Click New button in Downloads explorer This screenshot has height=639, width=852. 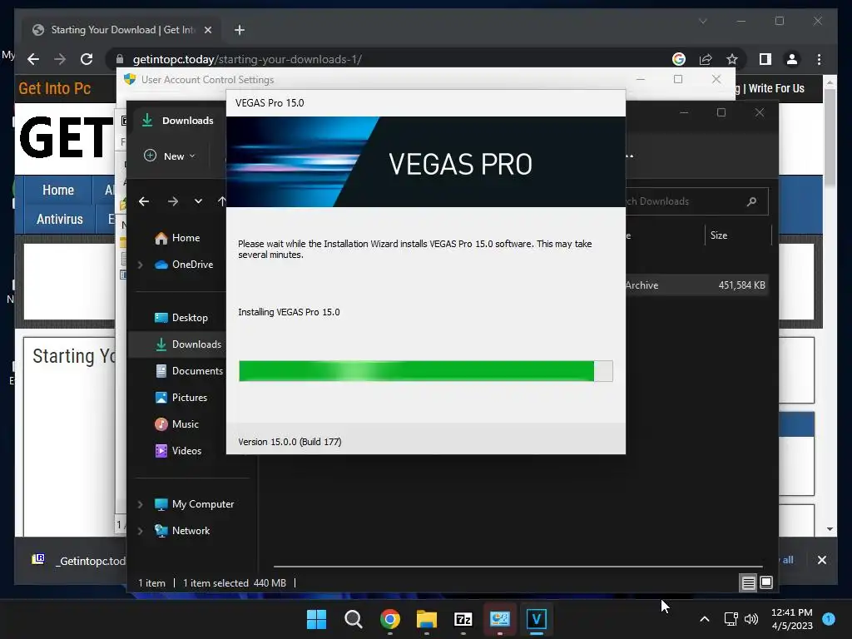pyautogui.click(x=170, y=156)
